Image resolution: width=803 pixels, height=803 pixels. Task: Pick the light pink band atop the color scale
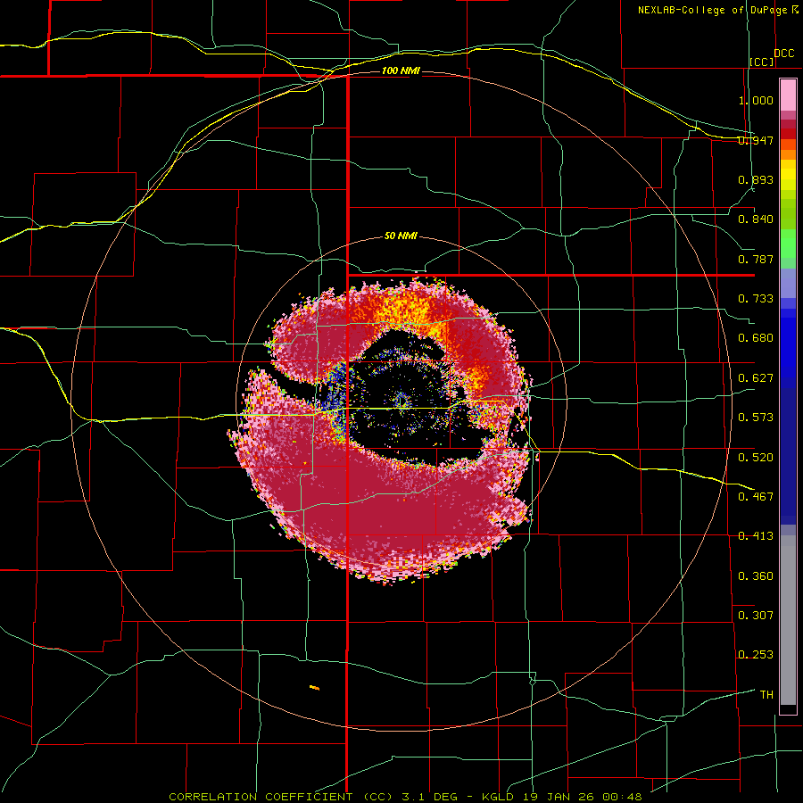pyautogui.click(x=788, y=95)
